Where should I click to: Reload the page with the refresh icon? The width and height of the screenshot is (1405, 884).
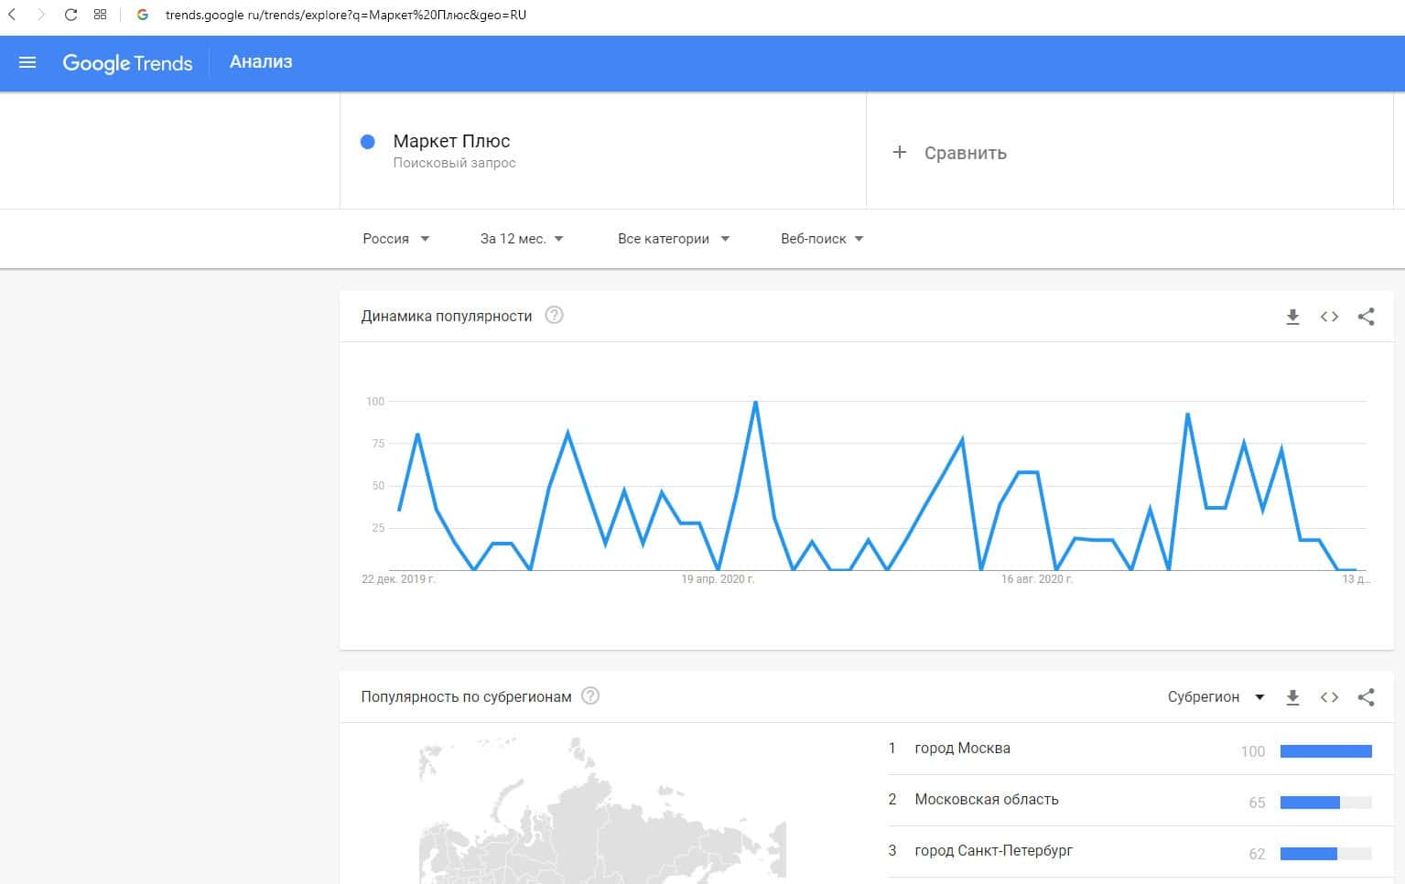(x=70, y=15)
